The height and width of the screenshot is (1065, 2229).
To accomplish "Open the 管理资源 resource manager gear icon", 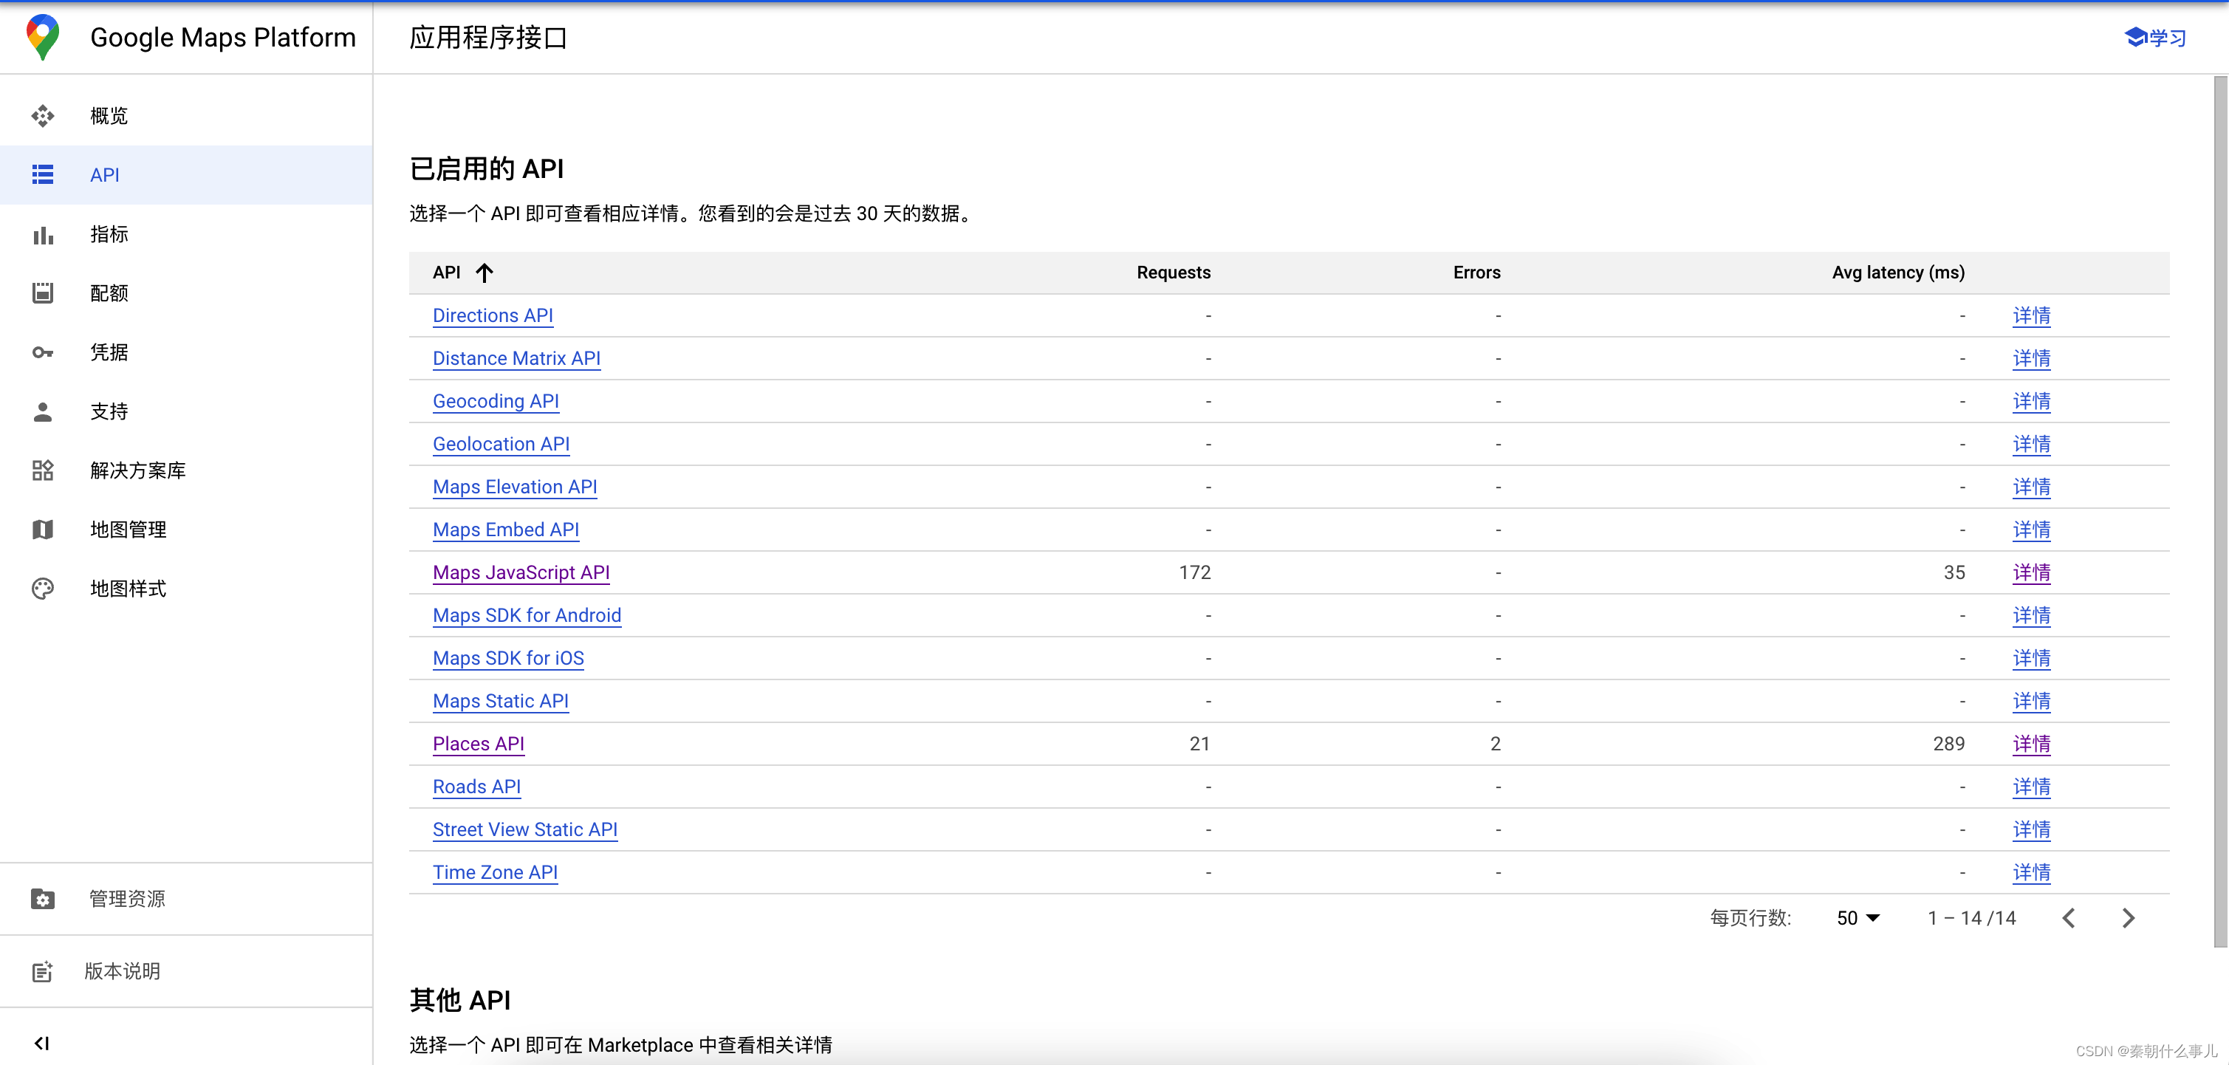I will point(42,899).
